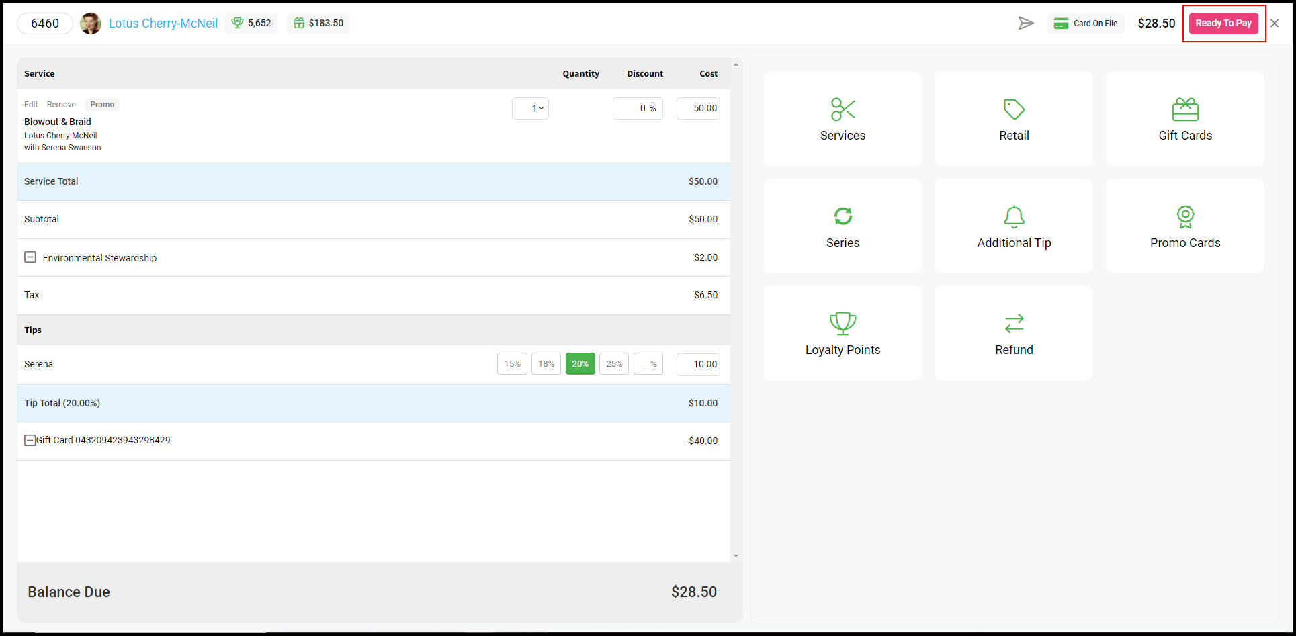1296x636 pixels.
Task: Apply Promo to the service line
Action: (x=102, y=105)
